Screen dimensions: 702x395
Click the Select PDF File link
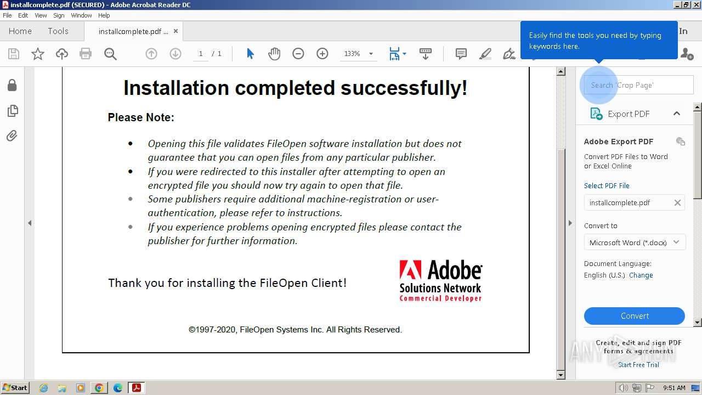coord(607,185)
